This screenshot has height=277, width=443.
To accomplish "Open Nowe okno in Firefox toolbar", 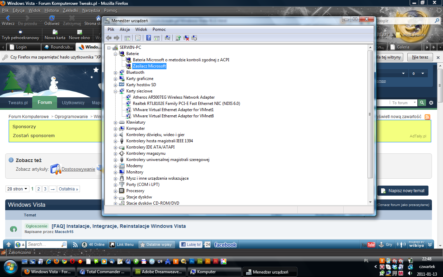I will click(x=79, y=35).
